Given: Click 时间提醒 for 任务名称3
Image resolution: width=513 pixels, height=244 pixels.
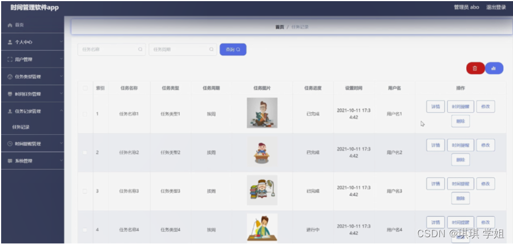Looking at the screenshot, I should tap(461, 184).
